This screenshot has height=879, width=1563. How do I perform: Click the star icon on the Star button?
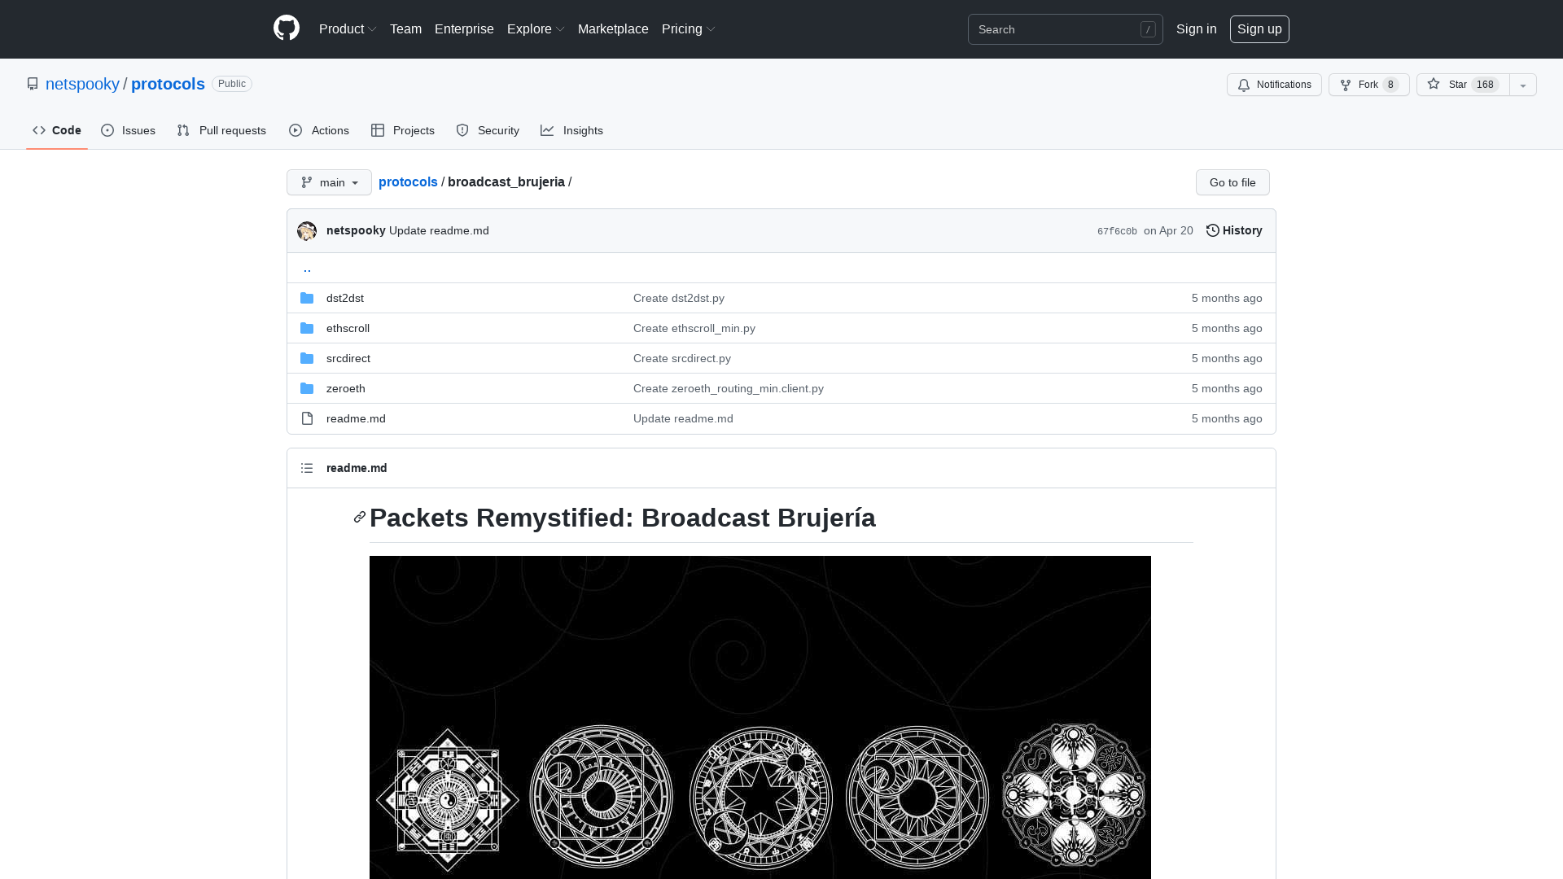(x=1434, y=84)
